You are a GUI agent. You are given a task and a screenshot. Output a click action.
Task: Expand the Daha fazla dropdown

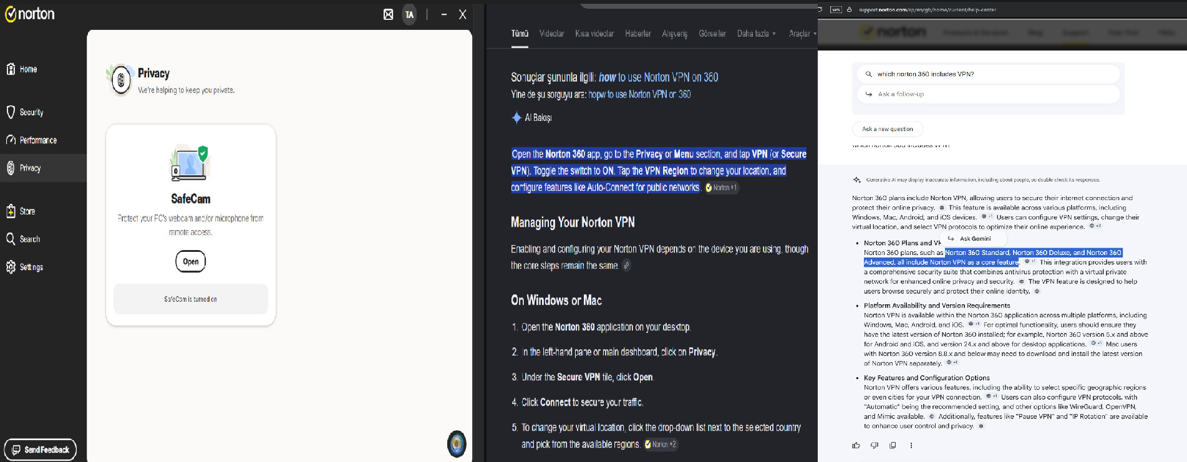757,34
